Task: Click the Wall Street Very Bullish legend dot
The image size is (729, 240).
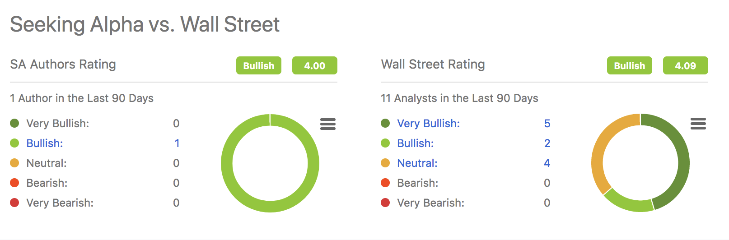Action: pyautogui.click(x=385, y=123)
